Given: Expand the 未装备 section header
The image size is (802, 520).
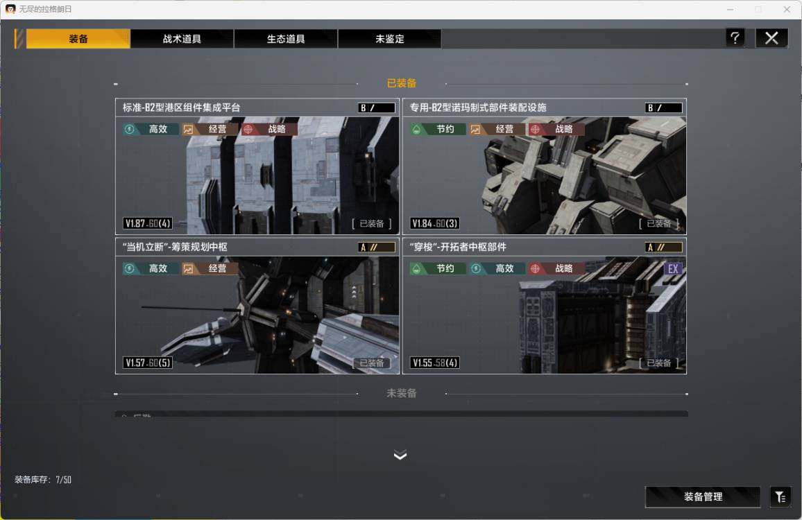Looking at the screenshot, I should 401,393.
